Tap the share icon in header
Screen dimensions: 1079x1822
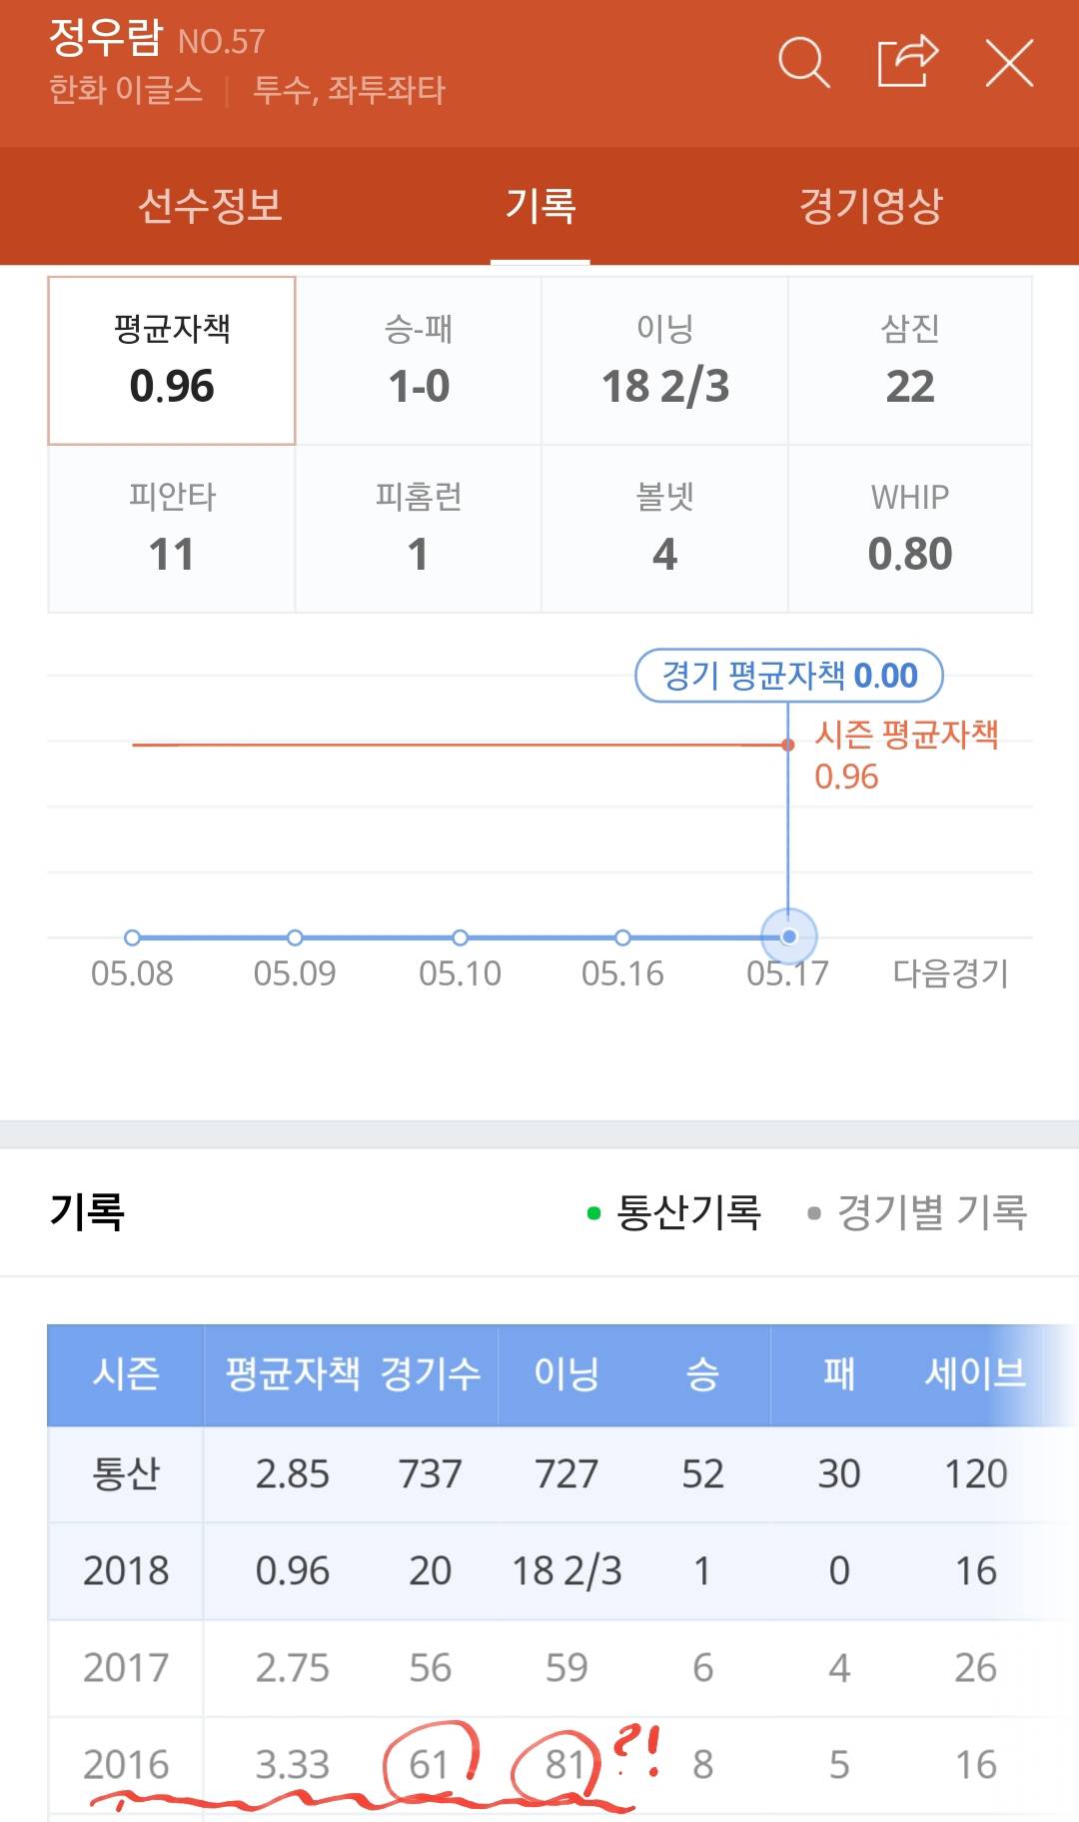click(x=907, y=63)
